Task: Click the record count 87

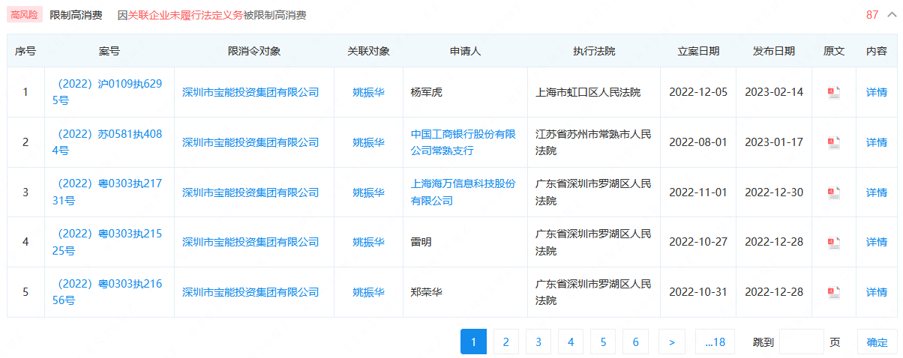Action: pos(872,15)
